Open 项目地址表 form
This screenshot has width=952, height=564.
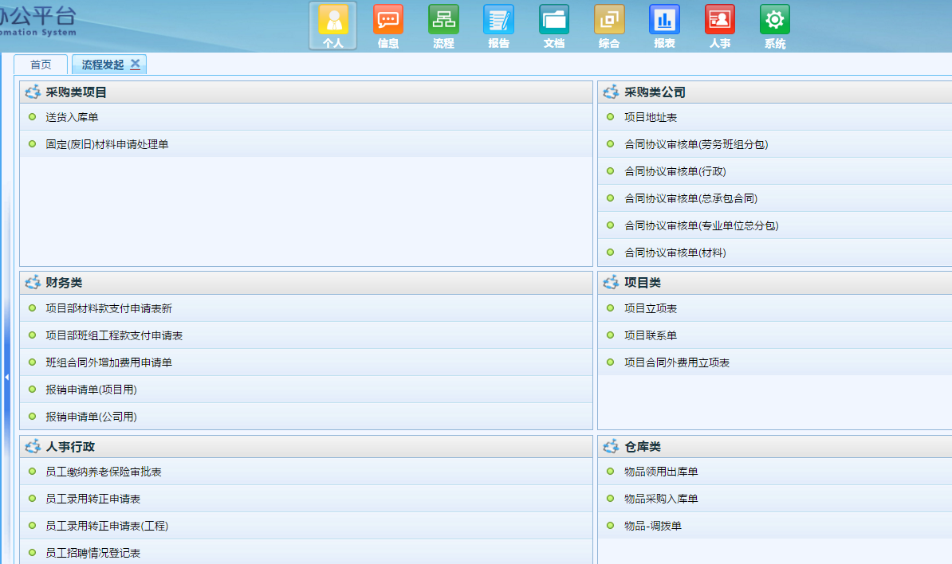[651, 118]
